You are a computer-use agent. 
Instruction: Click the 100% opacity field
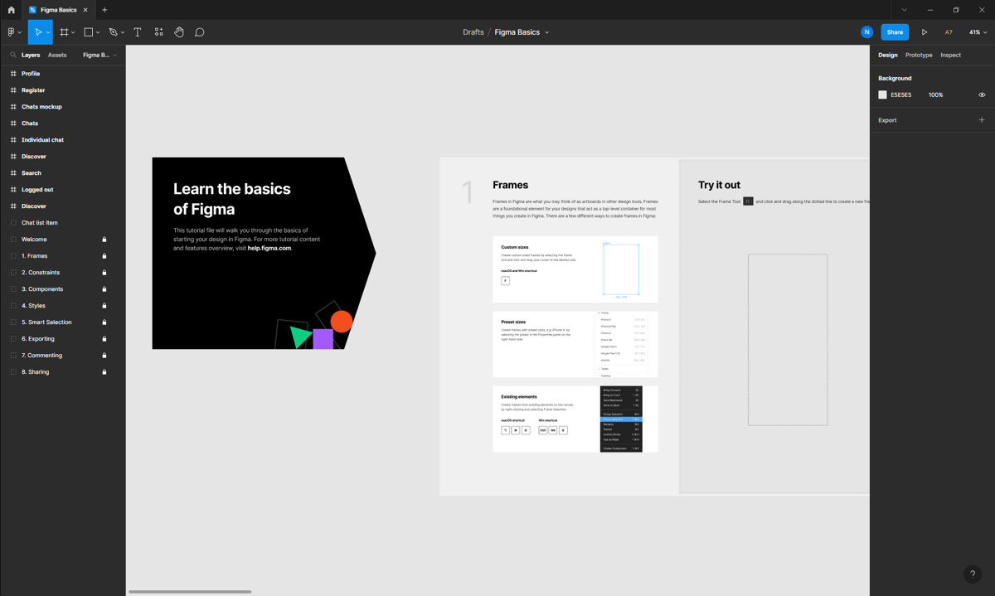click(x=936, y=95)
